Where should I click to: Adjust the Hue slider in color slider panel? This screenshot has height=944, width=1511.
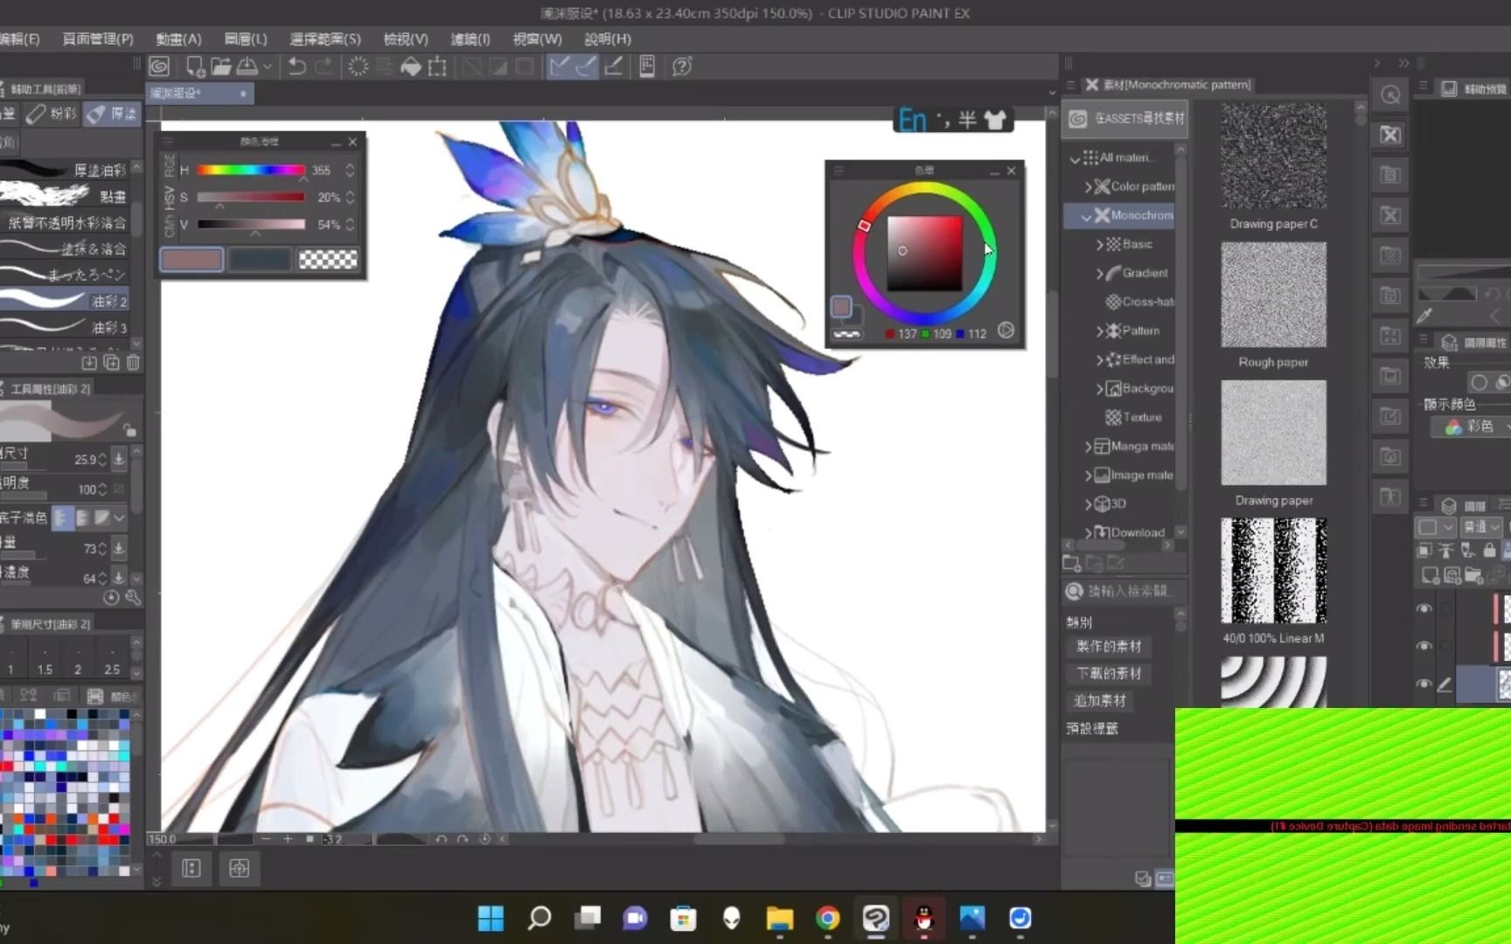tap(251, 170)
